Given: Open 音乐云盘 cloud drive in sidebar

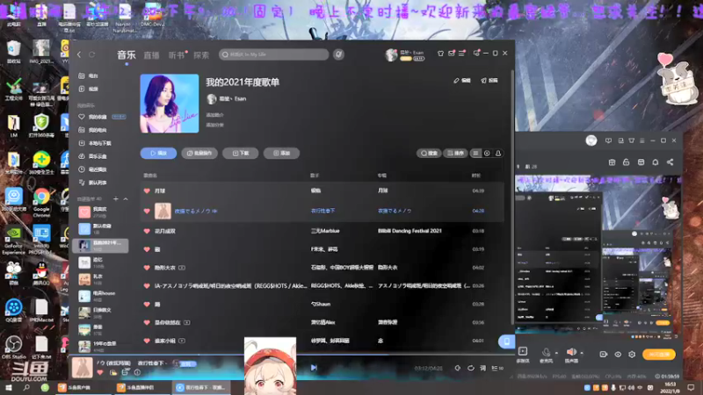Looking at the screenshot, I should [x=93, y=156].
